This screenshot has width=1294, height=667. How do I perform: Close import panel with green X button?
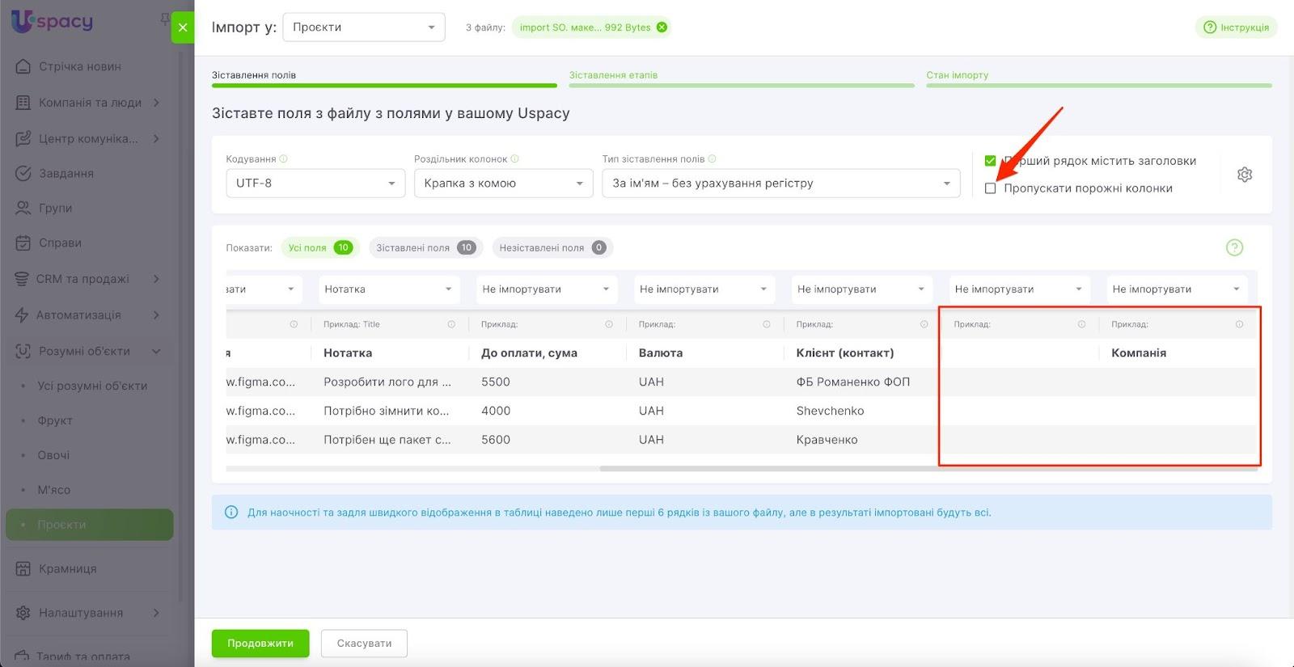point(183,27)
